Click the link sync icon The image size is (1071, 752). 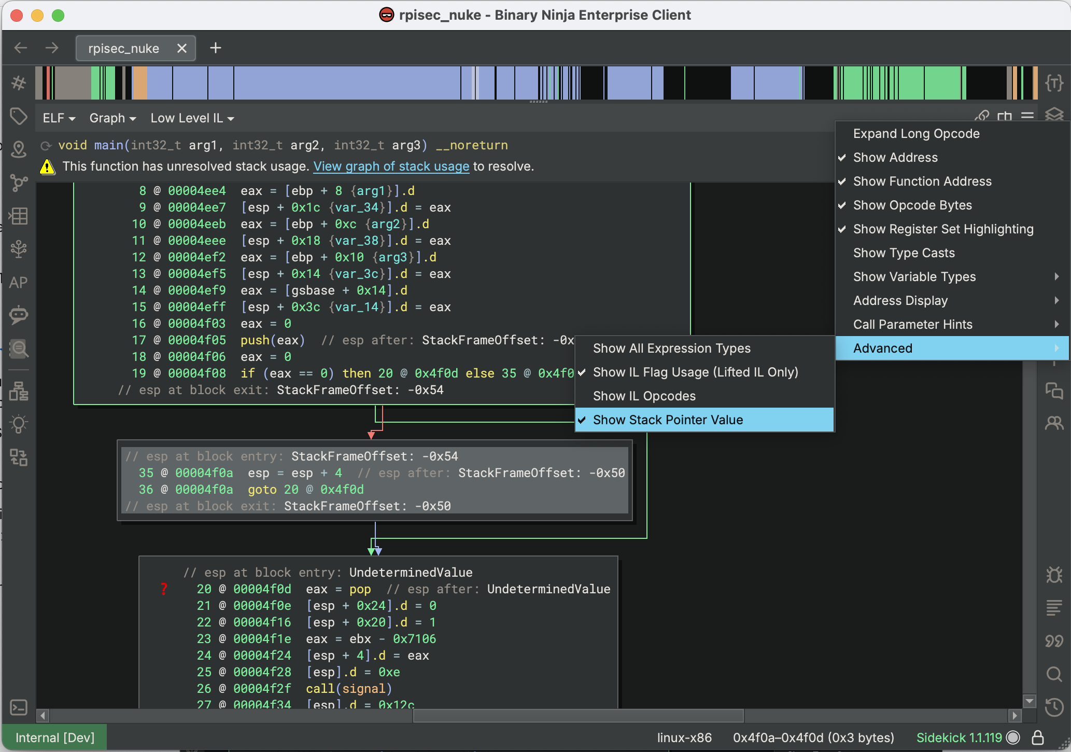point(981,116)
